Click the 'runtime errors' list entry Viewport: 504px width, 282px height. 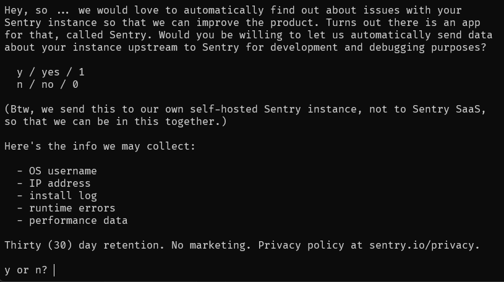pos(72,208)
